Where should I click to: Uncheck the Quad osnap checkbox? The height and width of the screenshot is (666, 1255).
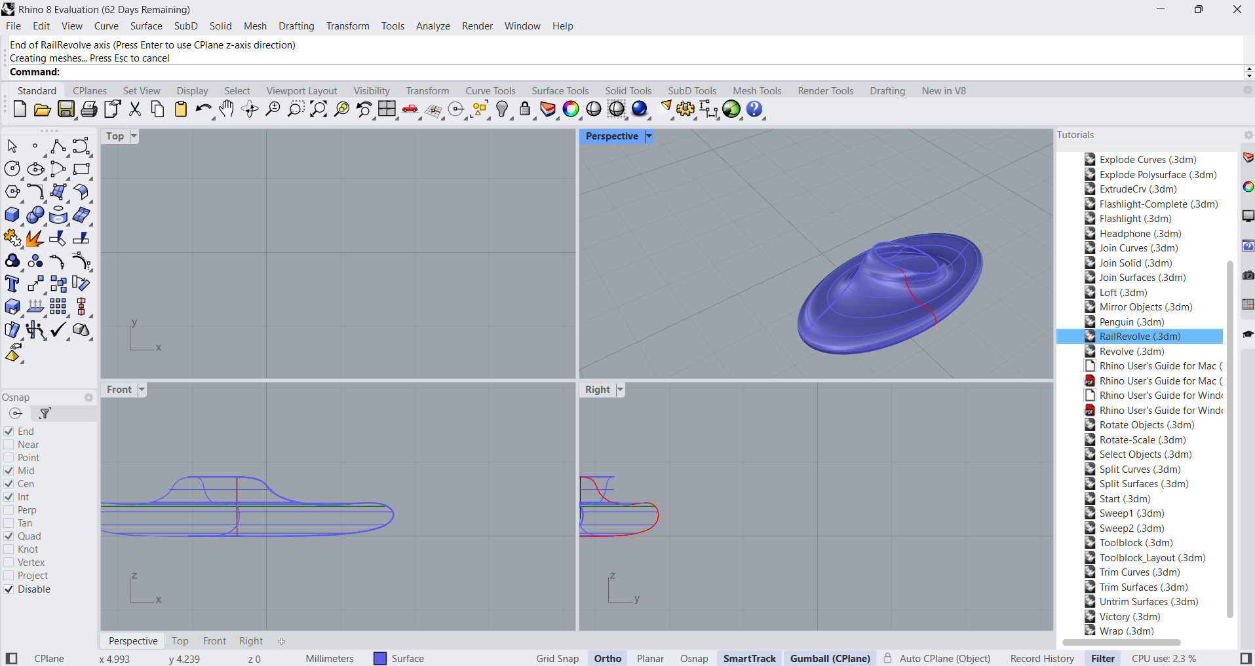click(x=9, y=536)
